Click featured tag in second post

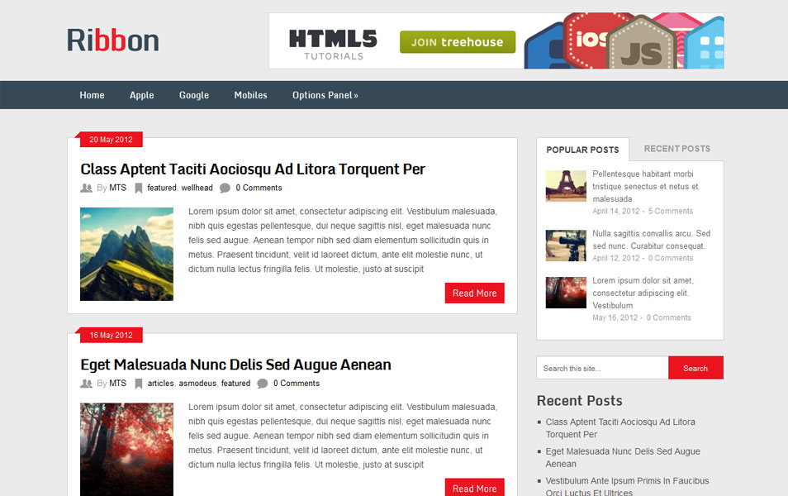pos(235,384)
